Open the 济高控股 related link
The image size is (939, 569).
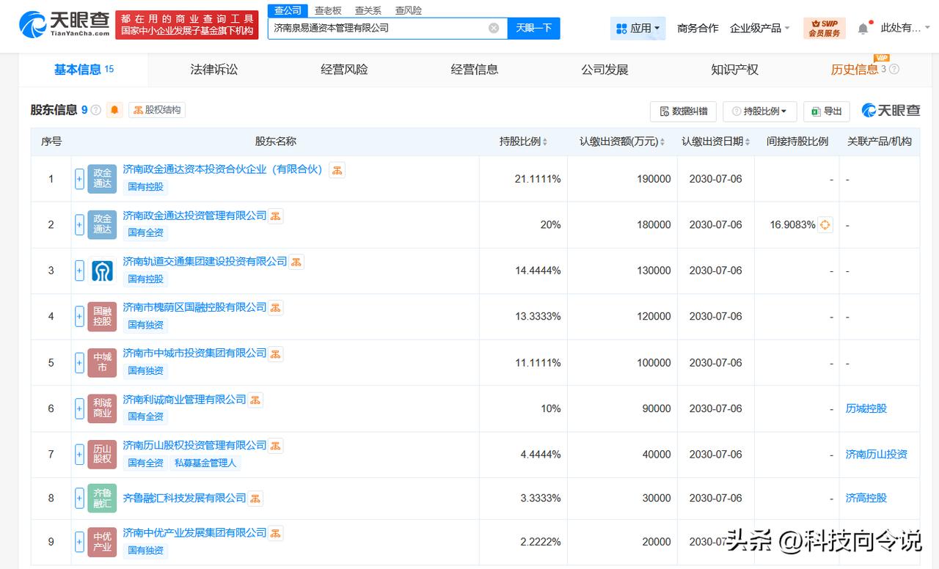click(866, 499)
